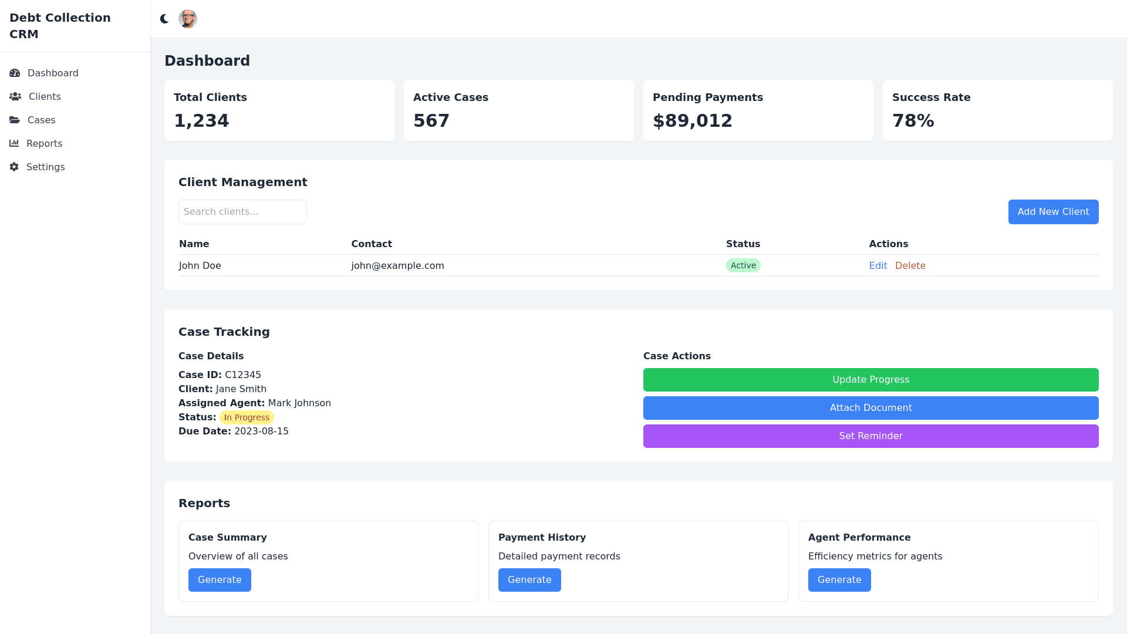Generate the Payment History report

pos(529,580)
